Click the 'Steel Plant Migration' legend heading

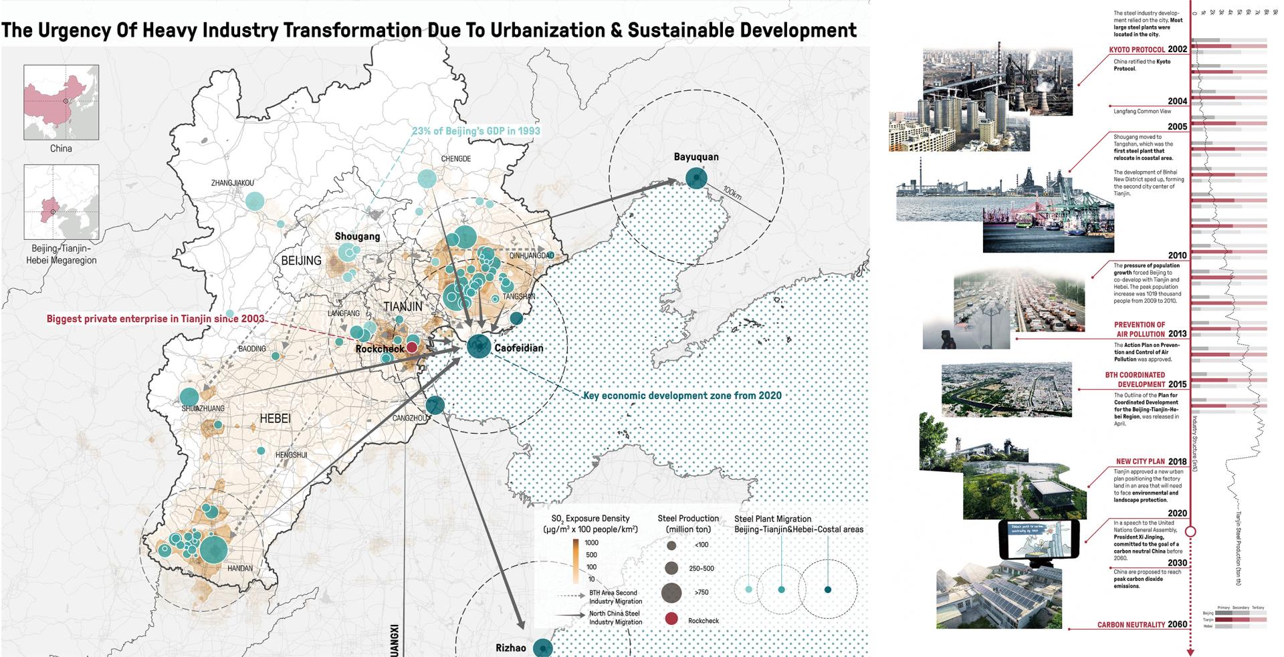click(x=772, y=519)
